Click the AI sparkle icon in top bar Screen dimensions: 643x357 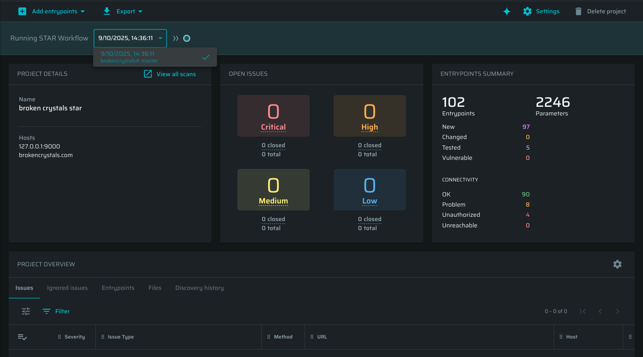pos(507,11)
